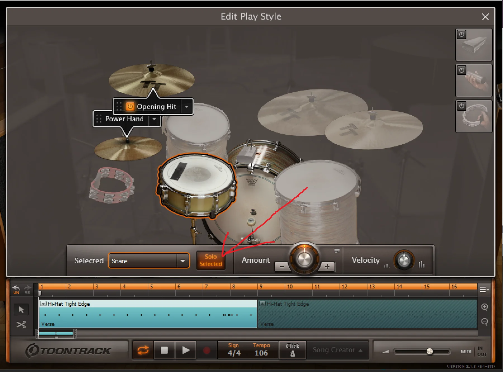Image resolution: width=503 pixels, height=372 pixels.
Task: Click the Velocity knob
Action: point(404,260)
